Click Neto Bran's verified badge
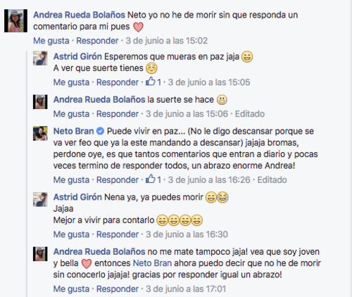This screenshot has height=297, width=352. click(100, 131)
